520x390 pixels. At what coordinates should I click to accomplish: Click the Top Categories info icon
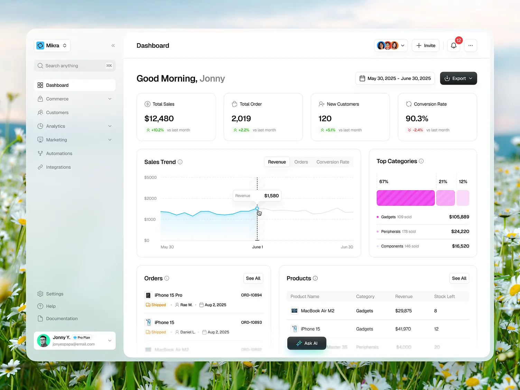tap(421, 161)
